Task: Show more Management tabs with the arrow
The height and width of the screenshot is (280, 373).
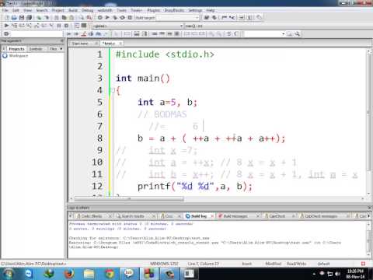Action: (x=61, y=49)
